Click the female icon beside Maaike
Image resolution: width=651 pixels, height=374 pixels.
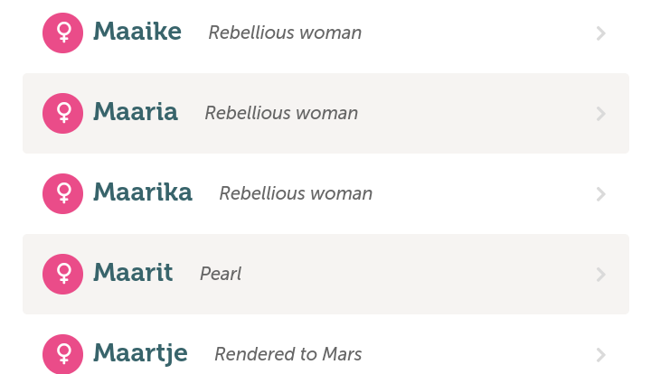point(63,33)
